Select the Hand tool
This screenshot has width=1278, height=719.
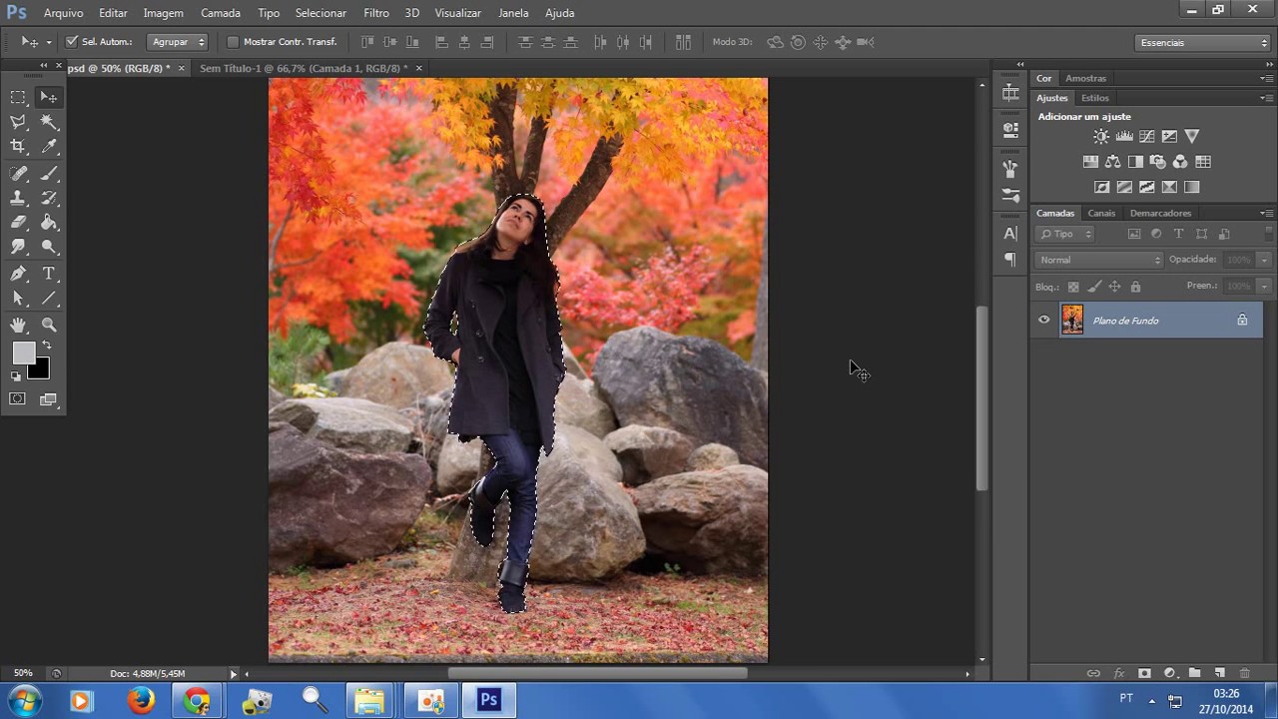point(18,325)
